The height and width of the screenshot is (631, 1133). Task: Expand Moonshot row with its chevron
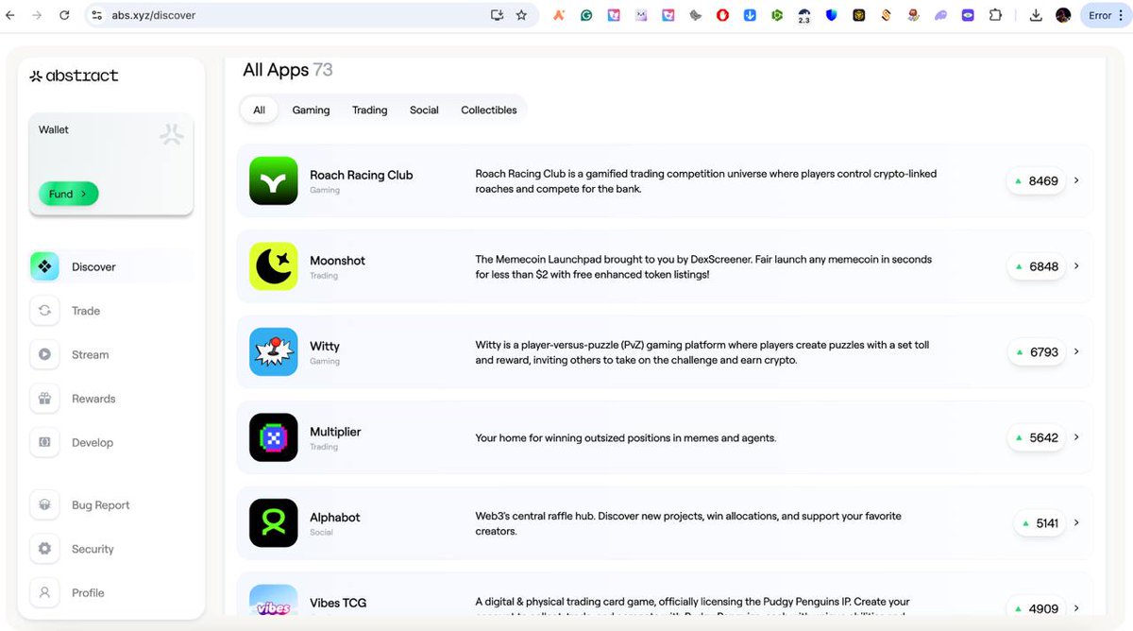click(x=1077, y=266)
